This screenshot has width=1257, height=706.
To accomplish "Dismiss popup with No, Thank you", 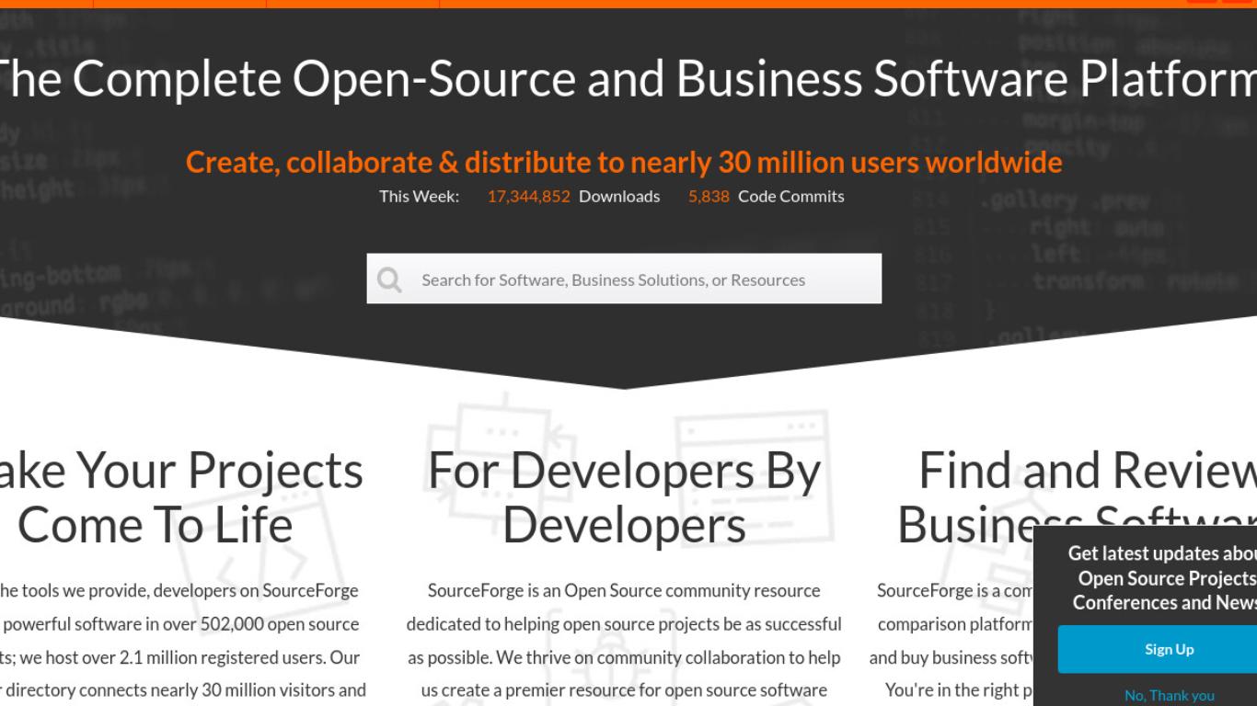I will [1169, 696].
